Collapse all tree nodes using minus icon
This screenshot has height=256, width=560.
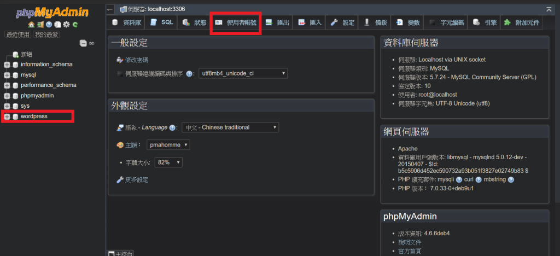(x=83, y=43)
